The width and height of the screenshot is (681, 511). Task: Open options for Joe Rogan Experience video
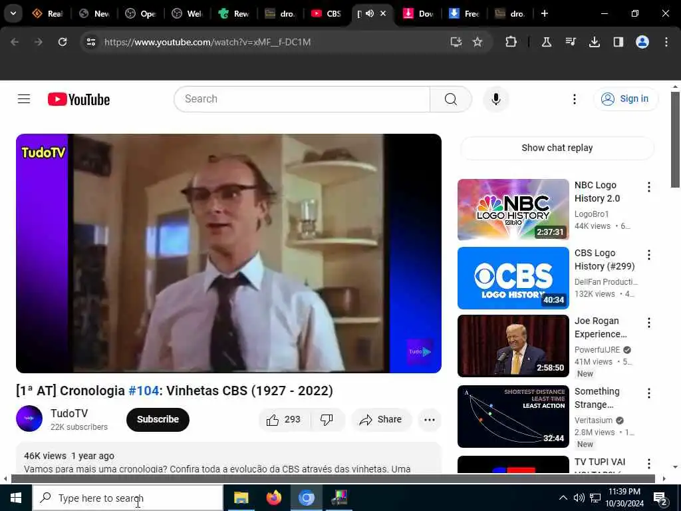click(649, 323)
